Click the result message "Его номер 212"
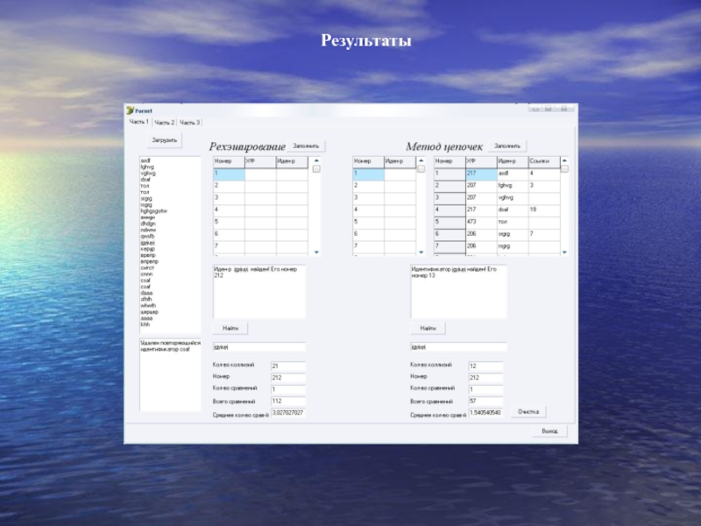Image resolution: width=701 pixels, height=526 pixels. [x=255, y=273]
